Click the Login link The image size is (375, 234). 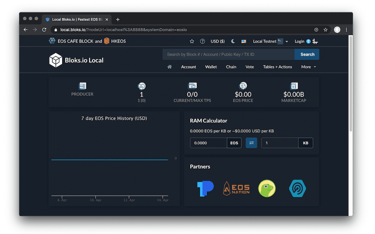click(299, 41)
